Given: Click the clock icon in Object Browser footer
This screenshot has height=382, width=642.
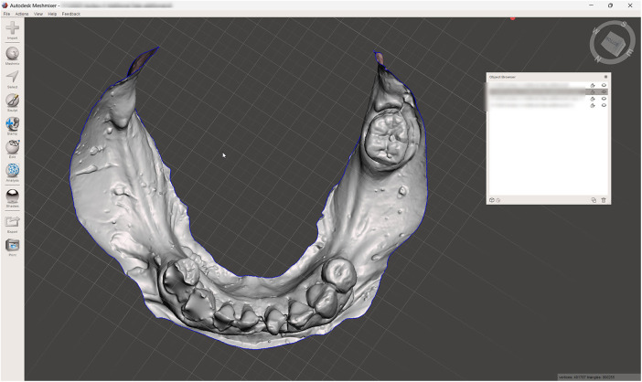Looking at the screenshot, I should click(498, 200).
